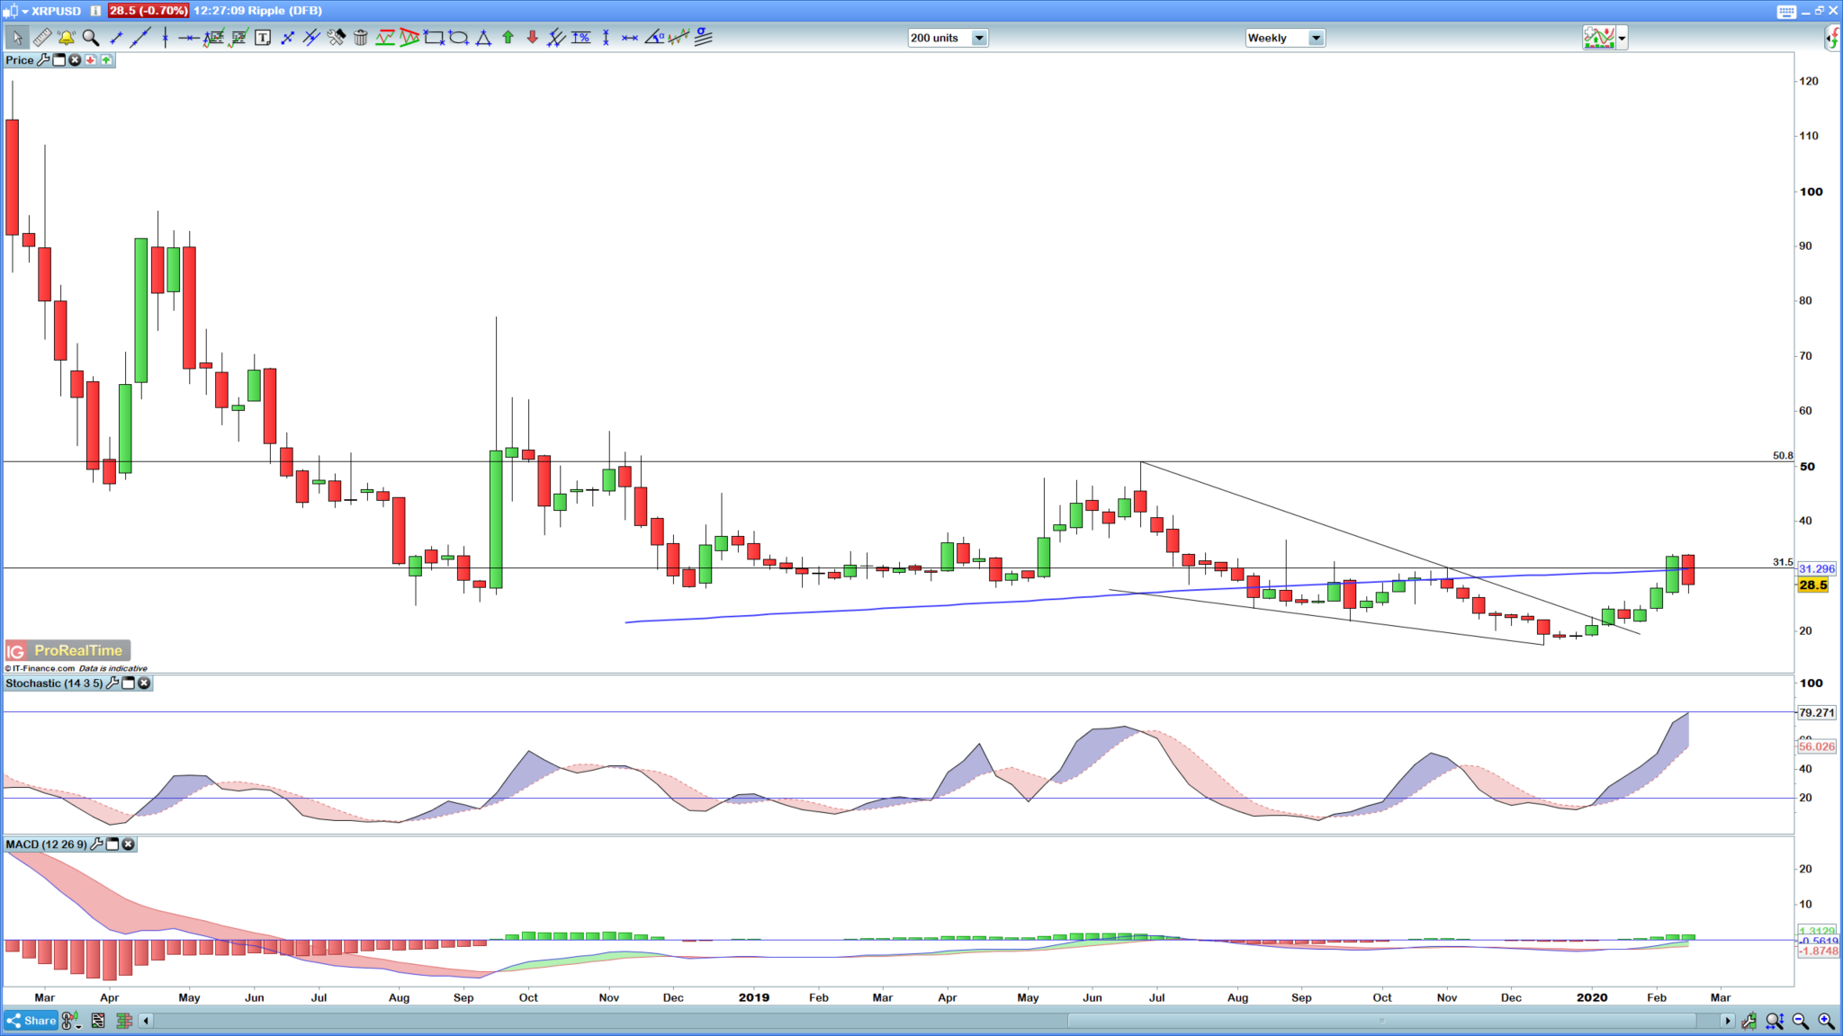Expand the add indicator dropdown arrow
Viewport: 1843px width, 1036px height.
click(1622, 39)
